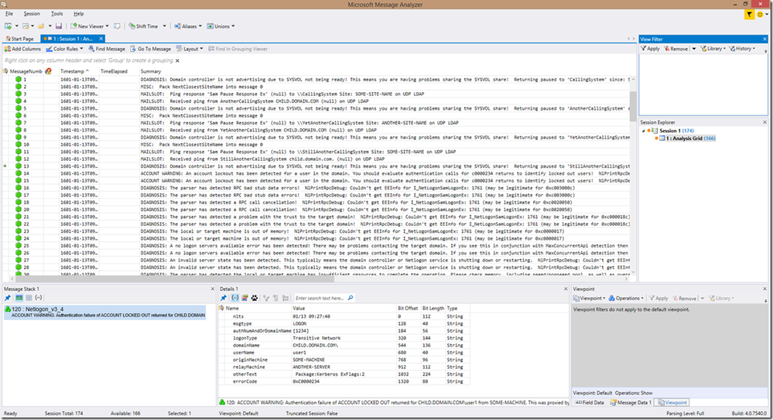Select the Viewpoint bottom tab
Image resolution: width=773 pixels, height=420 pixels.
(x=672, y=403)
